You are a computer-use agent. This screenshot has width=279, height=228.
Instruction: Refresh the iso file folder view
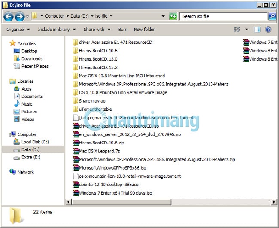(x=173, y=16)
